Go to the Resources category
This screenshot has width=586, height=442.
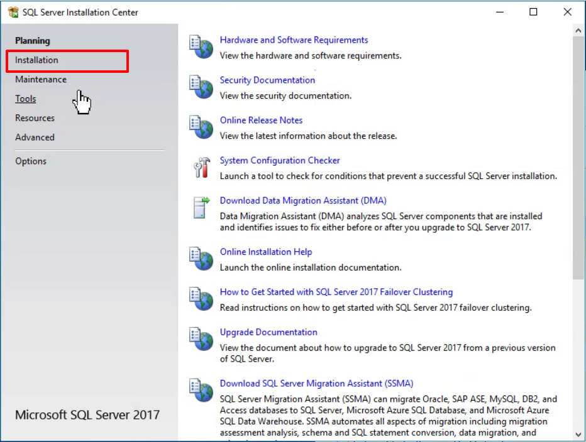35,118
